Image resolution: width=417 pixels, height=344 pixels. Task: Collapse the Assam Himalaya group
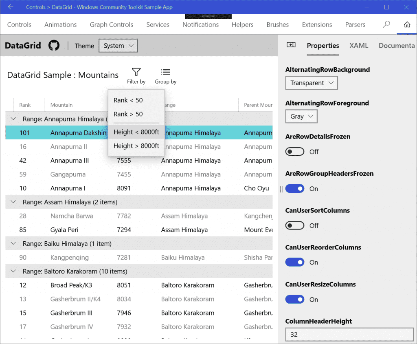(13, 202)
